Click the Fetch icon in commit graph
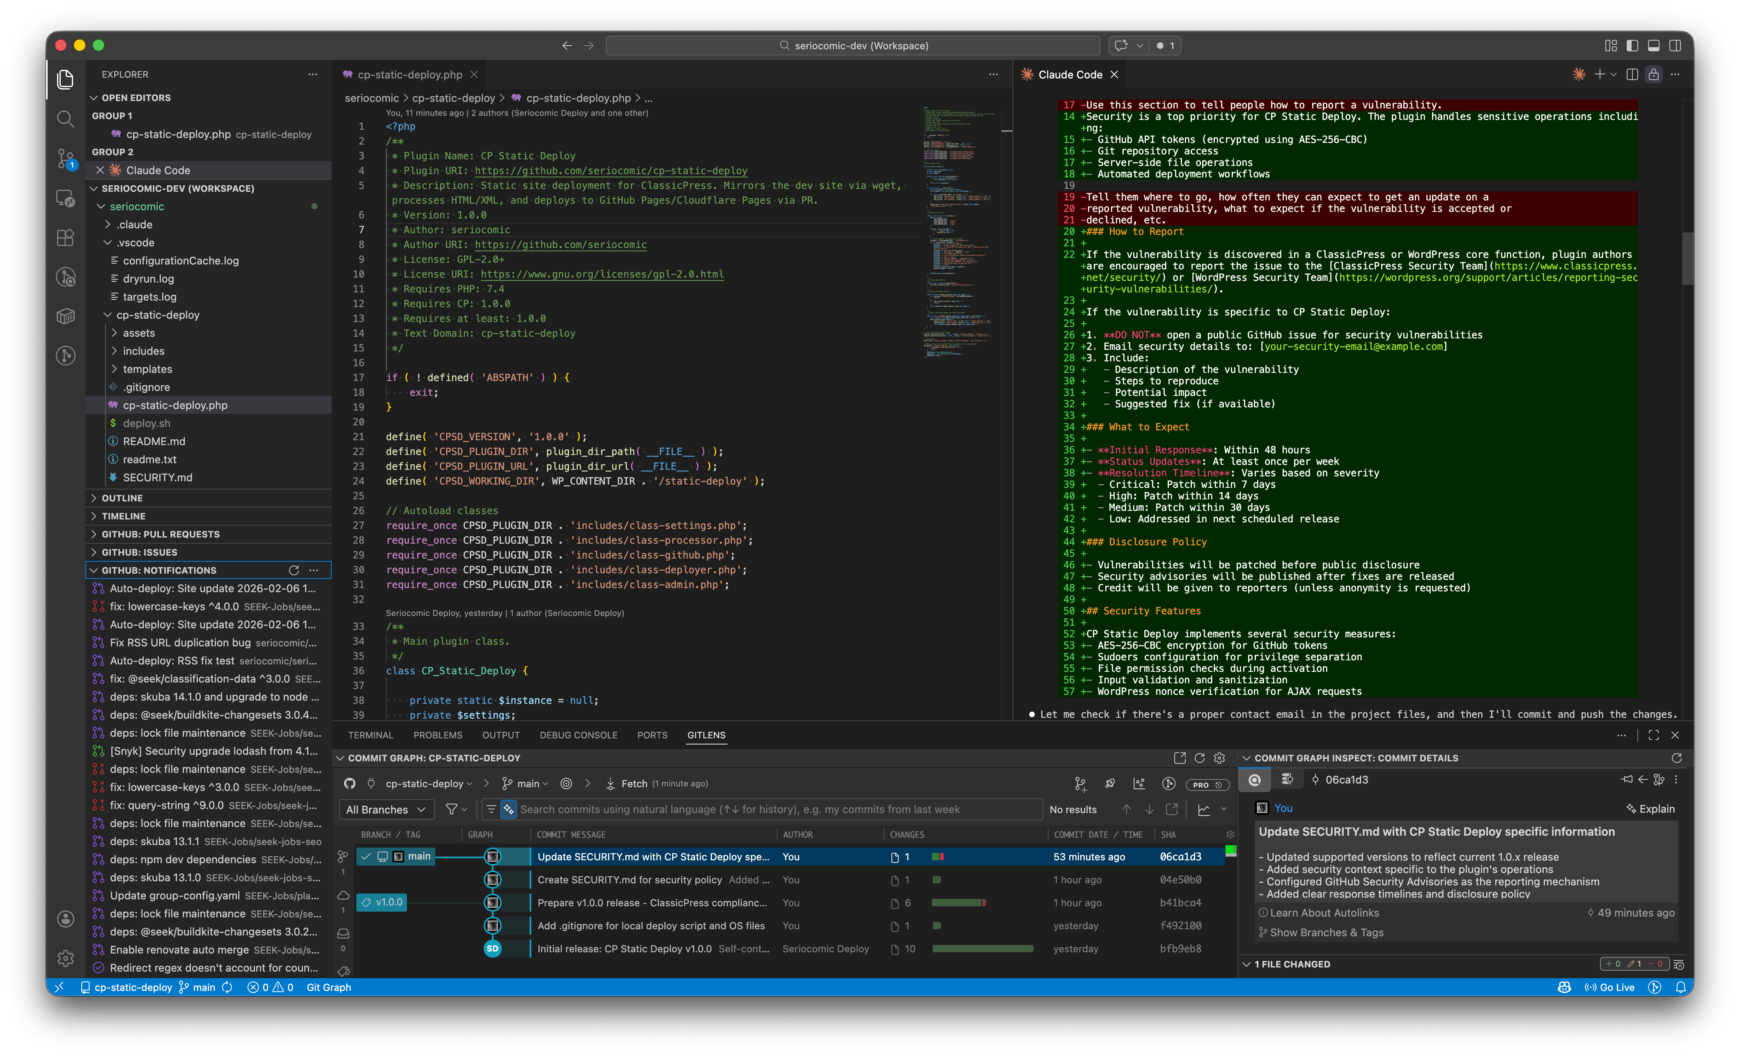Image resolution: width=1740 pixels, height=1057 pixels. (610, 784)
